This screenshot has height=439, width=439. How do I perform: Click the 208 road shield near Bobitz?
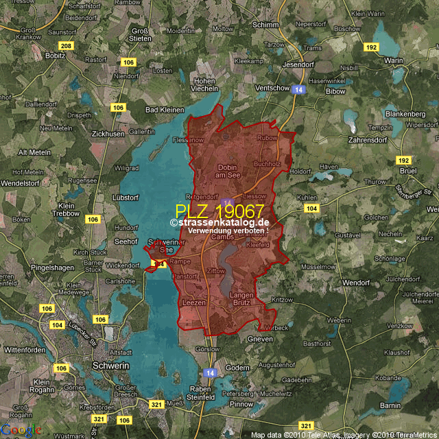(66, 46)
